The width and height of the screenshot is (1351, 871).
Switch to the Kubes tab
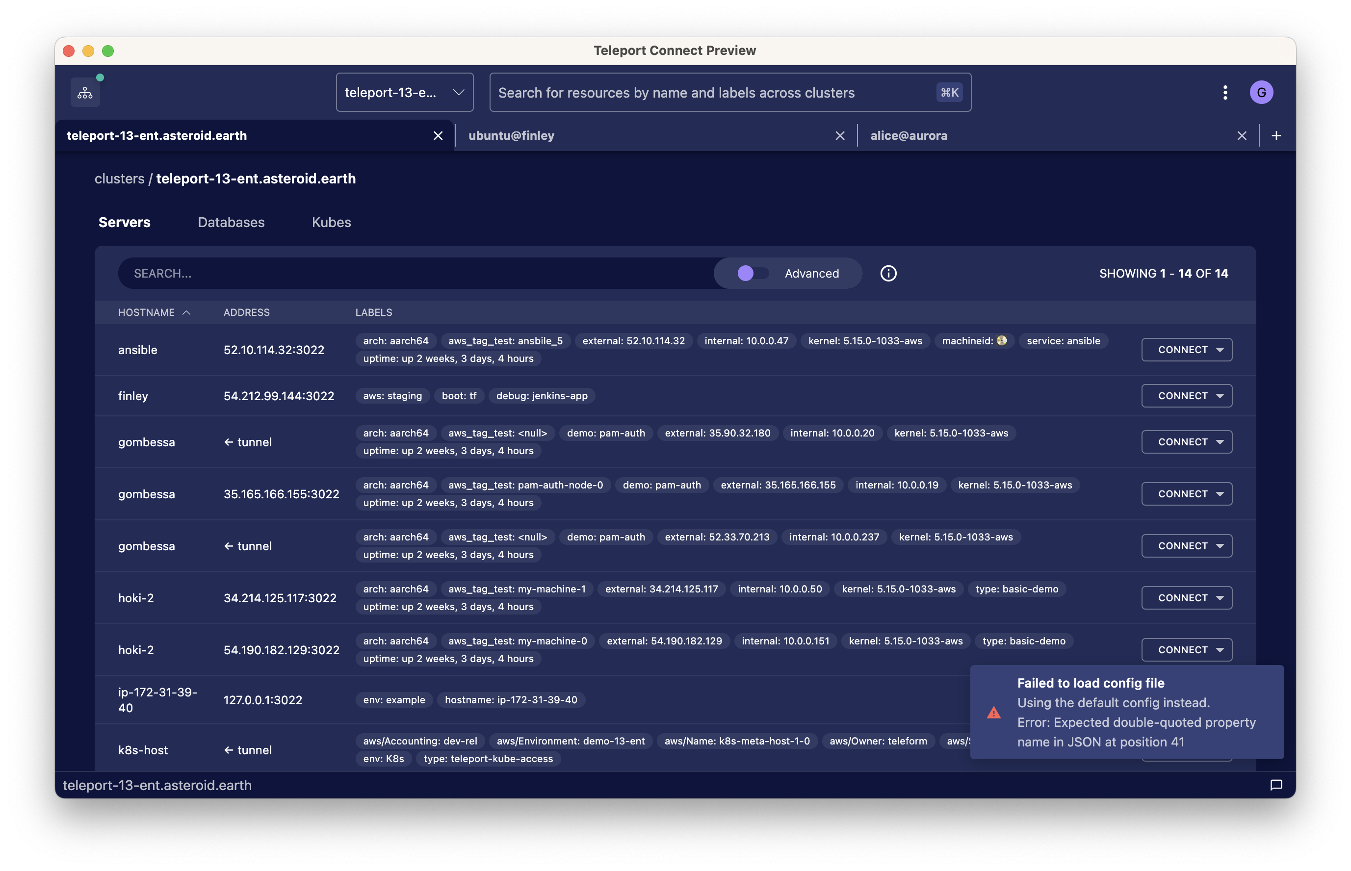click(x=331, y=222)
